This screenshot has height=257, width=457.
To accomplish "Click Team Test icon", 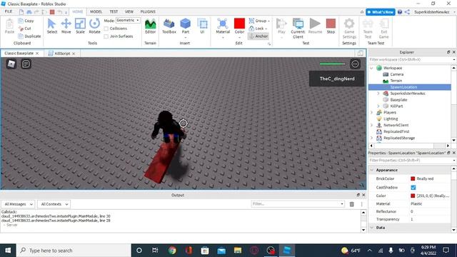I will (x=368, y=29).
